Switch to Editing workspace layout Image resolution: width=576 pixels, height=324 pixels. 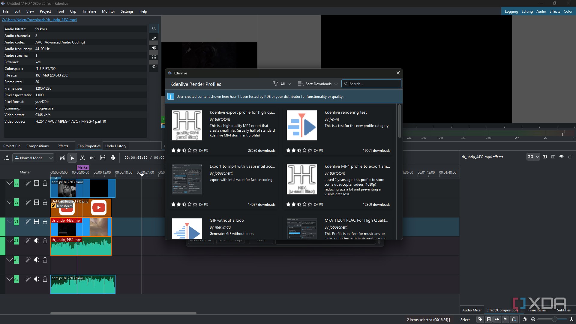pyautogui.click(x=527, y=11)
